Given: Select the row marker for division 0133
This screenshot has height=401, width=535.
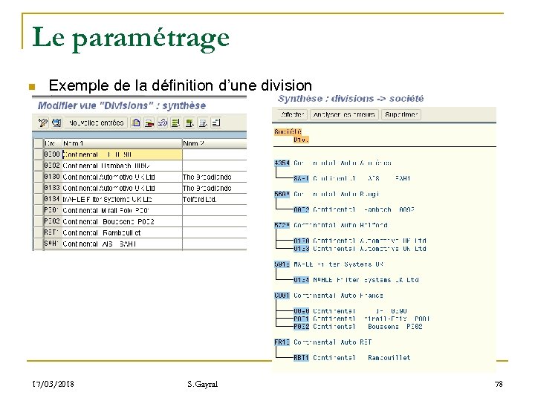Looking at the screenshot, I should pyautogui.click(x=39, y=188).
